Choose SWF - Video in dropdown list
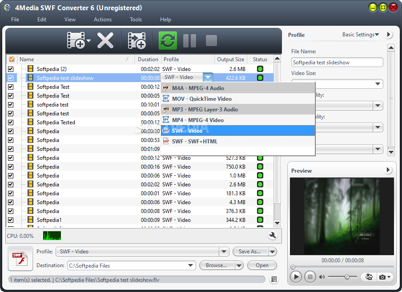Screen dimensions: 402x292 (x=238, y=130)
